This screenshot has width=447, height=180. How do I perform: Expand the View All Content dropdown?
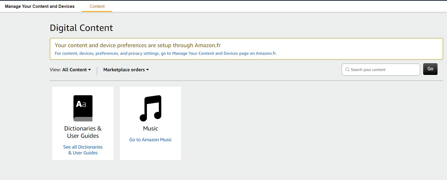[76, 70]
